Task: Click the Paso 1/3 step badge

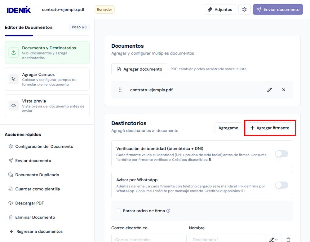Action: pyautogui.click(x=79, y=27)
